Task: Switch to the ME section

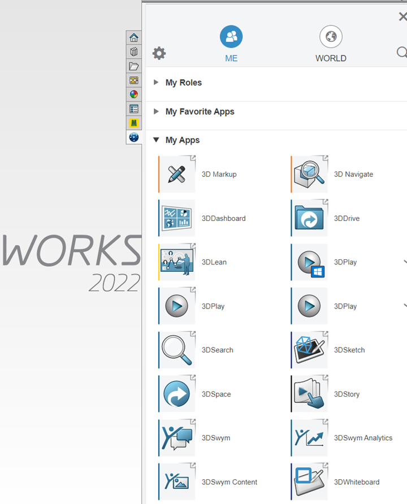Action: pyautogui.click(x=231, y=44)
